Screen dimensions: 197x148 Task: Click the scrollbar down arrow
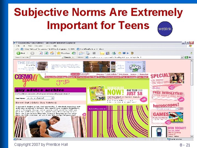coord(192,136)
